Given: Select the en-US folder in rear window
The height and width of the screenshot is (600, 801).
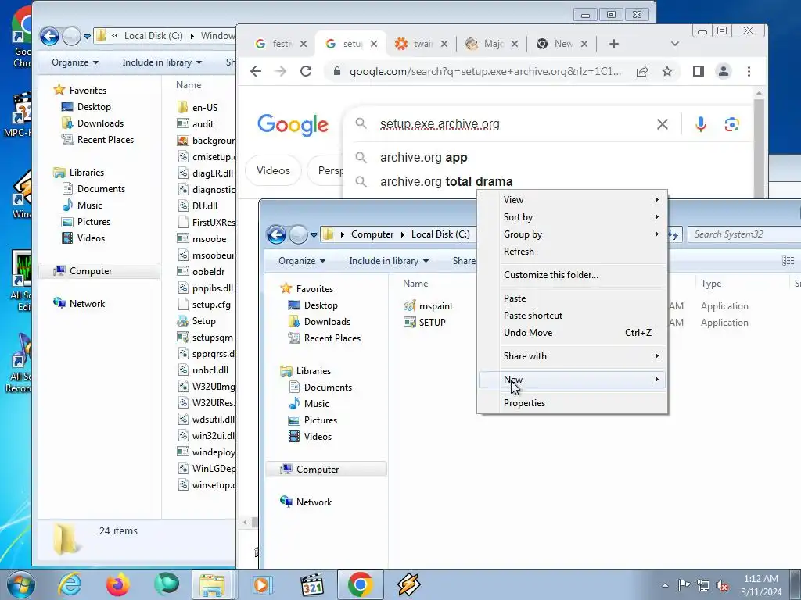Looking at the screenshot, I should click(x=198, y=108).
